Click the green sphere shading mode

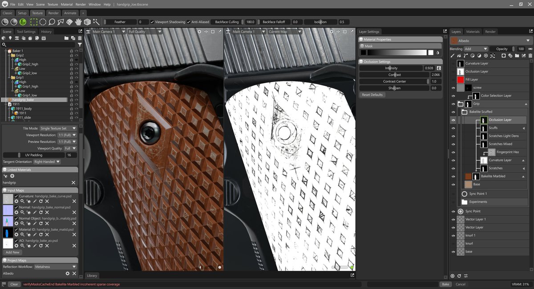(x=23, y=22)
